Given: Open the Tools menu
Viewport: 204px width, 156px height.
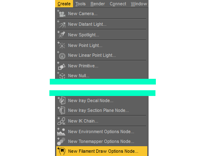Looking at the screenshot, I should click(80, 4).
